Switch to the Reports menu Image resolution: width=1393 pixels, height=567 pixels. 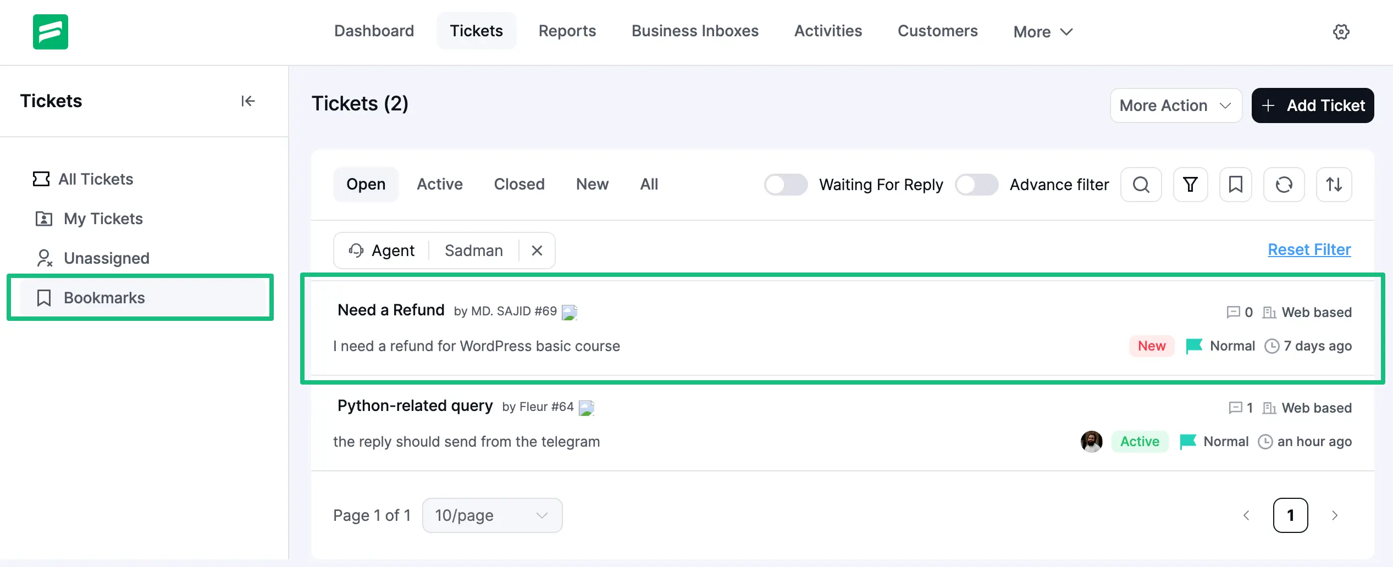[x=567, y=31]
